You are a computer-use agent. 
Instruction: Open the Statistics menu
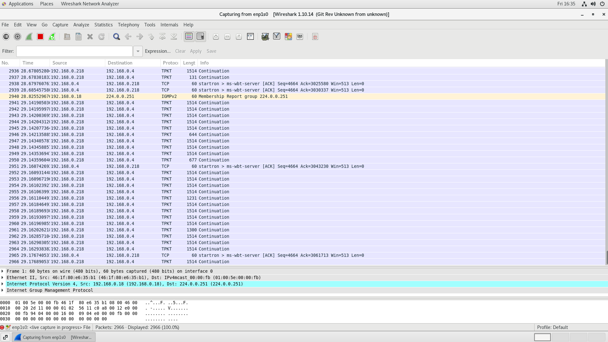click(x=104, y=25)
